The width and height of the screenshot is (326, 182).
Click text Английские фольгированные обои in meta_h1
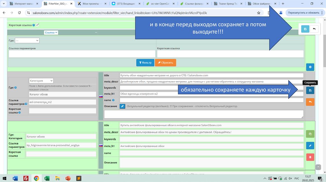142,146
